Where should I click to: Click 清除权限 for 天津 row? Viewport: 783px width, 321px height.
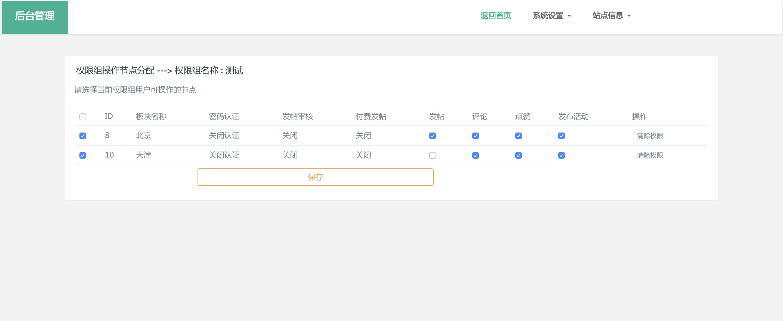(650, 155)
